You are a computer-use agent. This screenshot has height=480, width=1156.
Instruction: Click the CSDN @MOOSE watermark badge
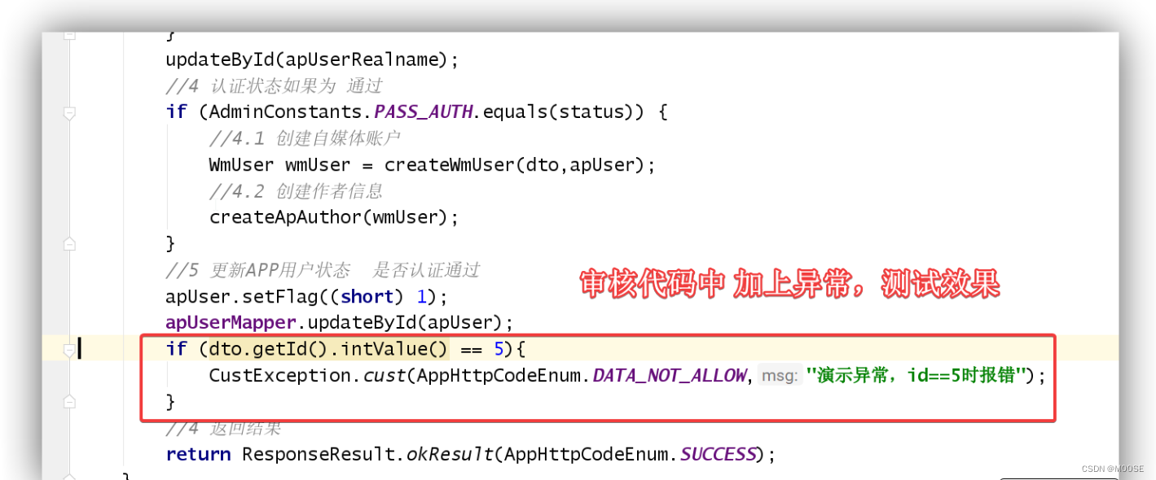tap(1115, 469)
